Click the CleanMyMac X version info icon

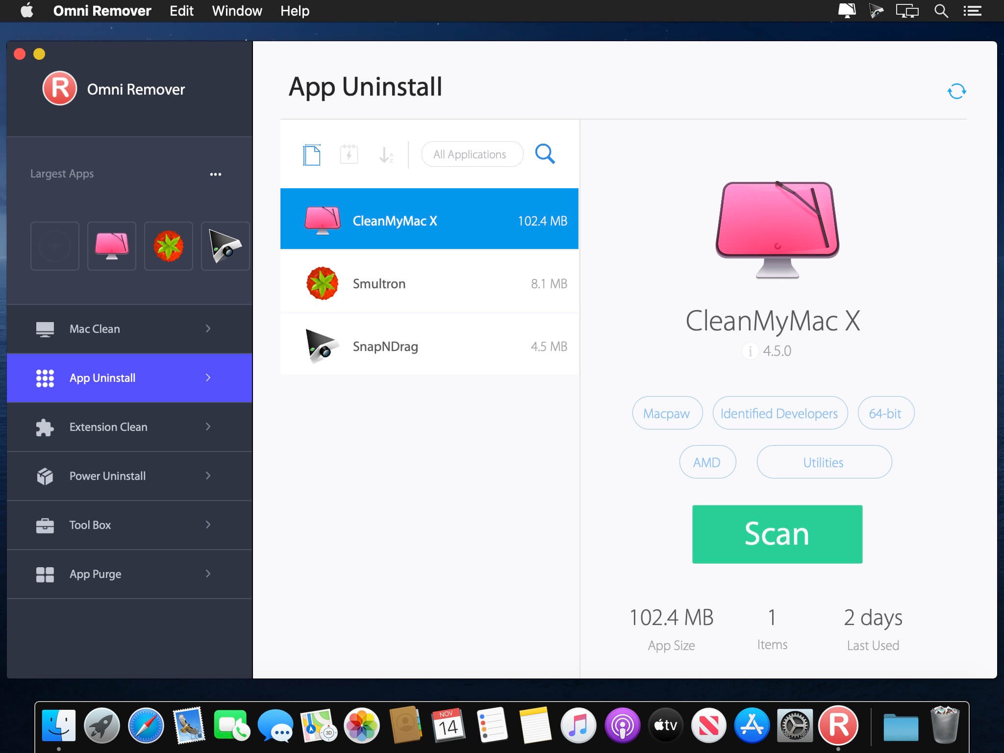point(750,351)
